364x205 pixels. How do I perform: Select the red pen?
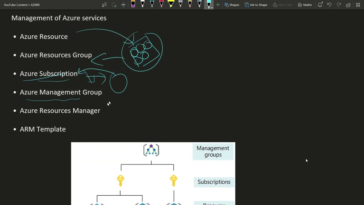(x=162, y=4)
